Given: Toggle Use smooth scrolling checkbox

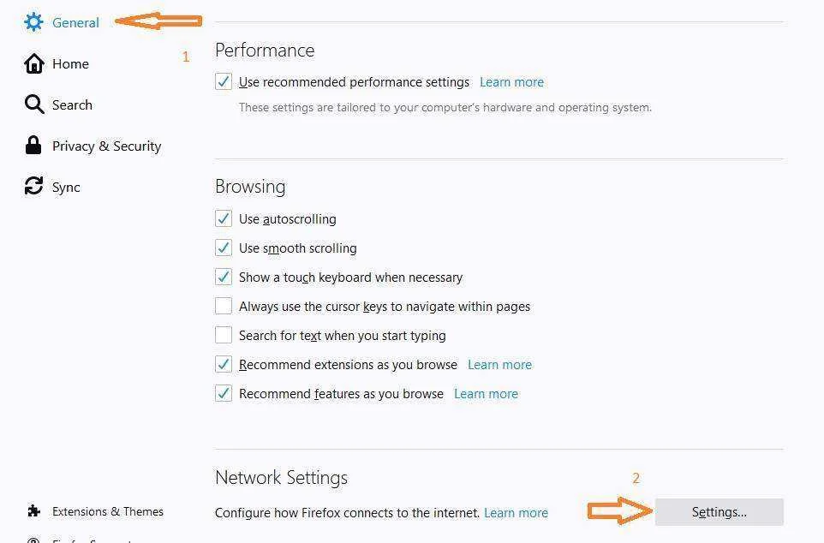Looking at the screenshot, I should pos(224,248).
